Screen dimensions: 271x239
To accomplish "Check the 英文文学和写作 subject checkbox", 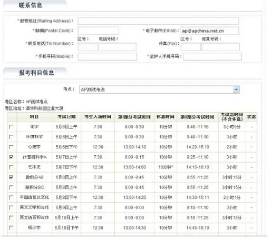I will tap(11, 207).
